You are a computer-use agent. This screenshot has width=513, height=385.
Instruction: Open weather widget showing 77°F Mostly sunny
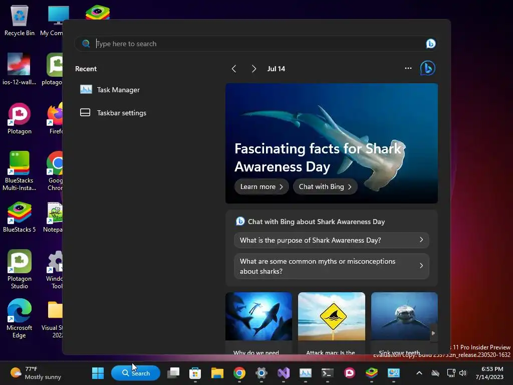pyautogui.click(x=36, y=373)
